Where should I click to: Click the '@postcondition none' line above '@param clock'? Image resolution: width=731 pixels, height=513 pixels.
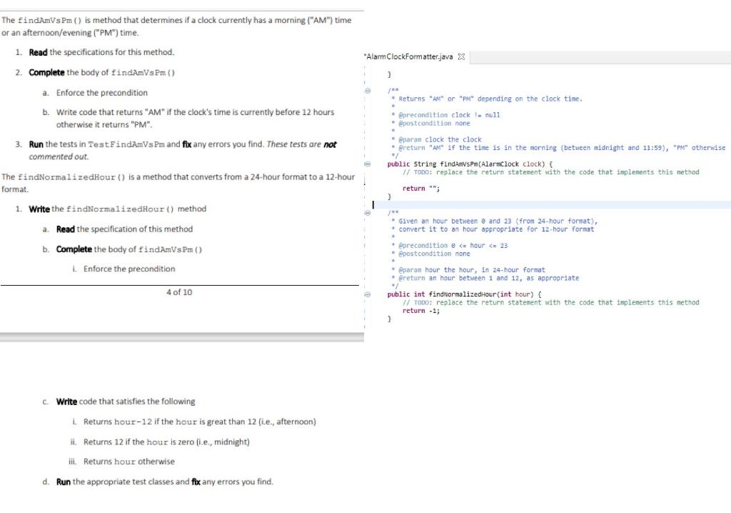pyautogui.click(x=430, y=123)
